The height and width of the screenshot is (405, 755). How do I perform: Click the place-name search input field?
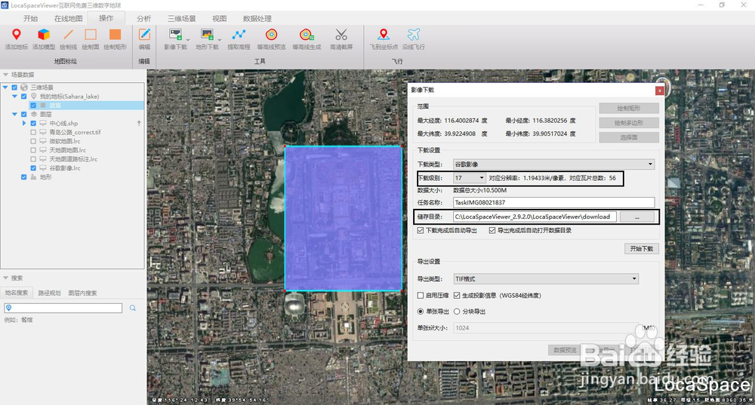coord(63,308)
